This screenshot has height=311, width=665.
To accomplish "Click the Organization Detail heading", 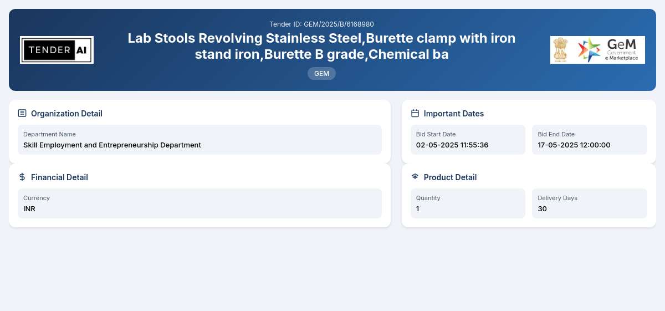I will coord(66,114).
